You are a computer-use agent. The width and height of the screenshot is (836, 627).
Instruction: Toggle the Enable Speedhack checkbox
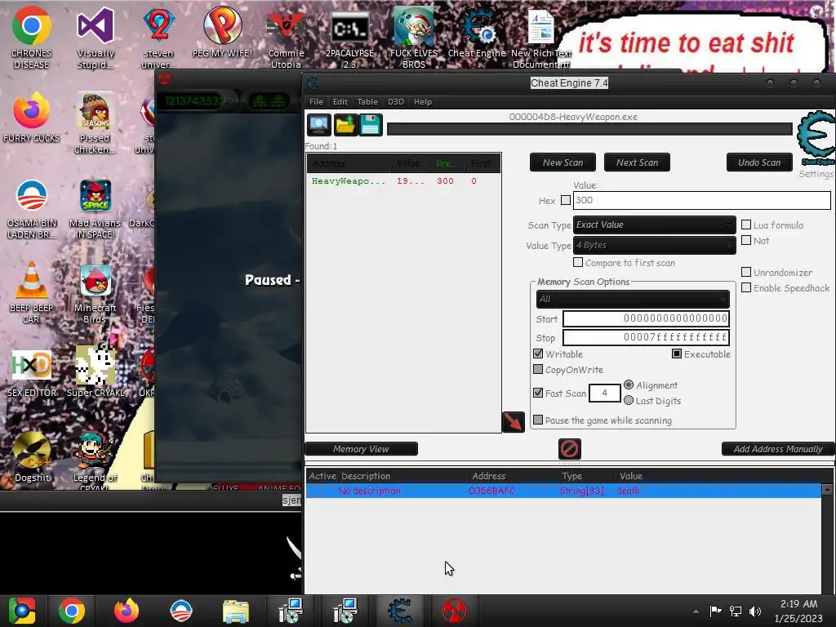(746, 288)
